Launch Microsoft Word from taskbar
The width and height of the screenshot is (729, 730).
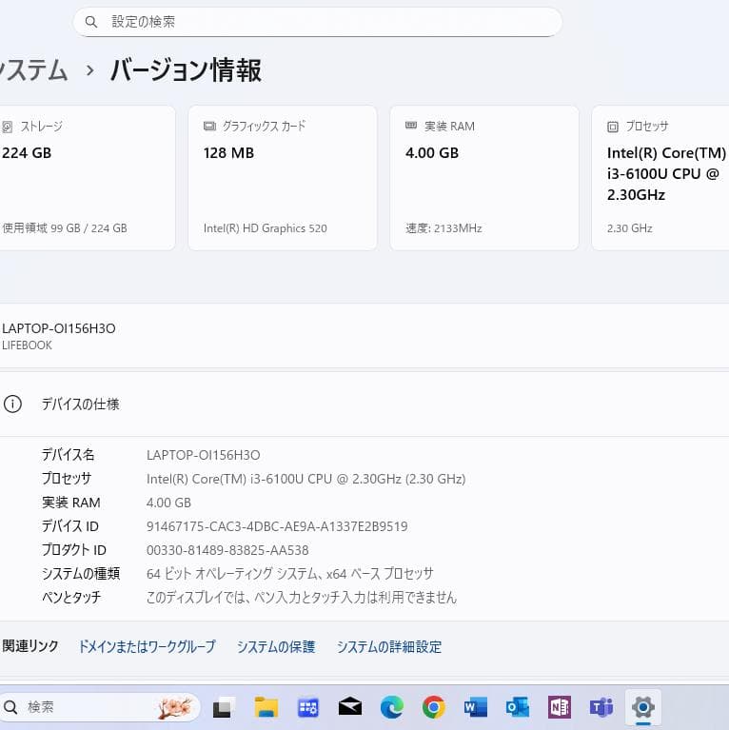(476, 708)
